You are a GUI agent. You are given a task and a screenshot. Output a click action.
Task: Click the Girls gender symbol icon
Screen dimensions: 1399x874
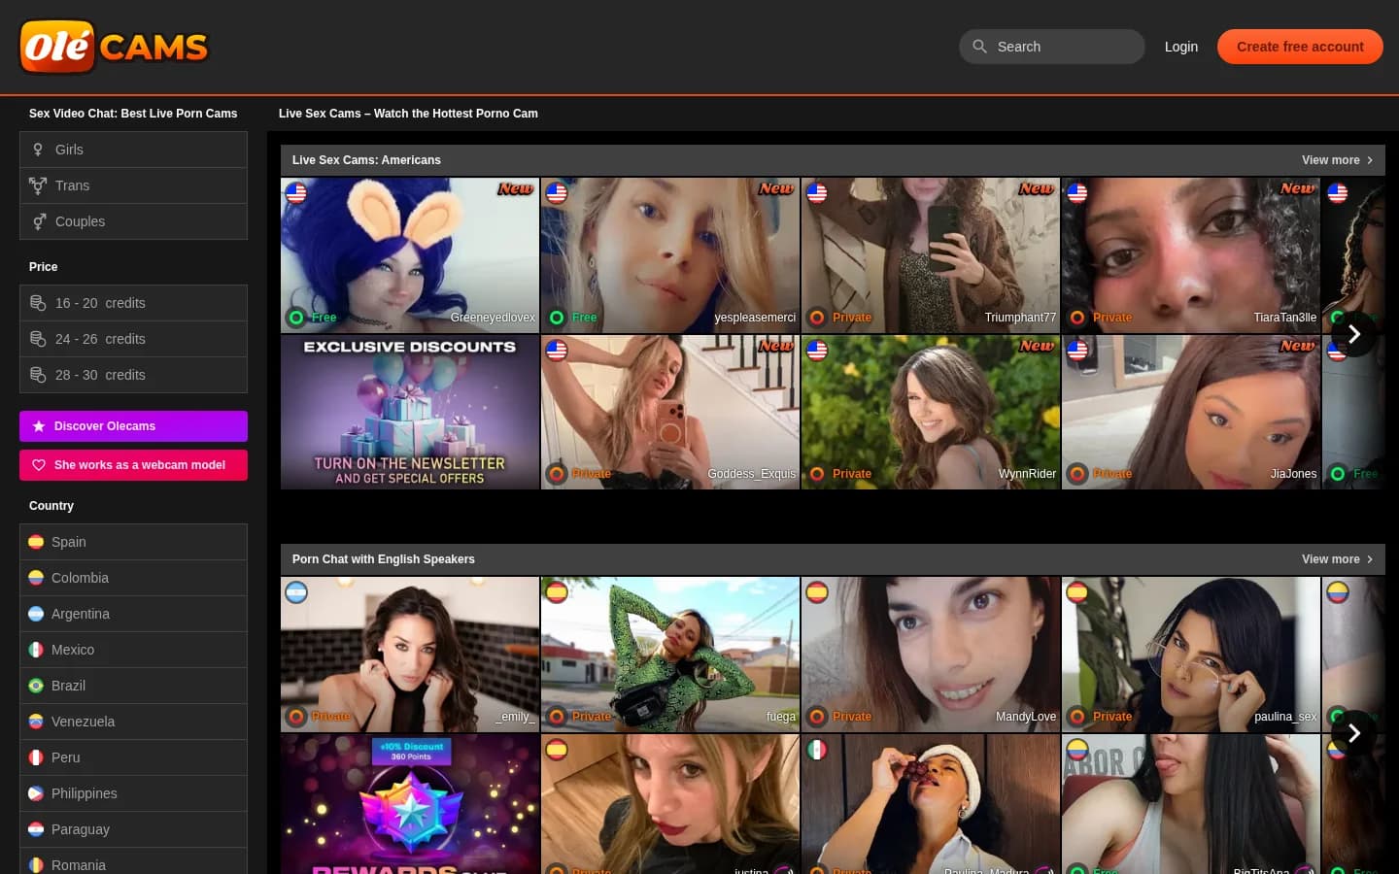tap(38, 150)
